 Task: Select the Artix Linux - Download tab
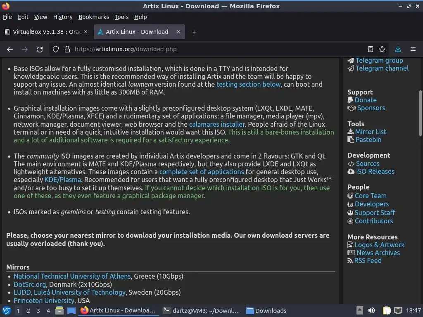139,32
